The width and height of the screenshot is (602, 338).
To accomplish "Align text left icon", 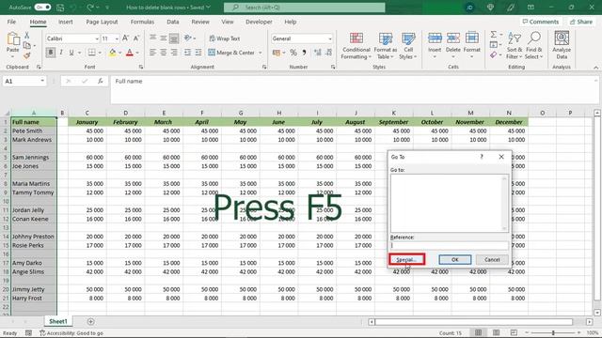I will click(152, 53).
